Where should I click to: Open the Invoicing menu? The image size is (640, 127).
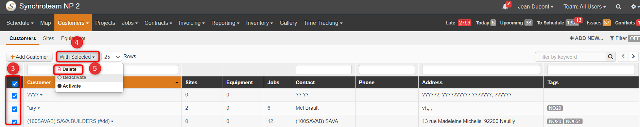coord(192,23)
